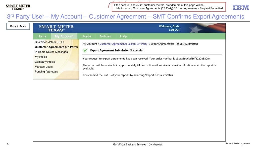Screen dimensions: 257x148
Task: Select the My Account tab
Action: tap(64, 36)
